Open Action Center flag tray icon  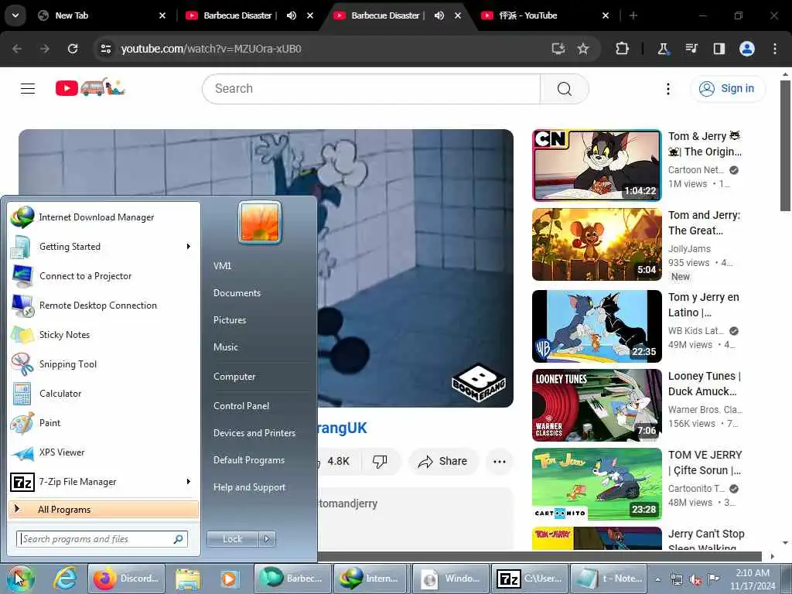coord(714,579)
